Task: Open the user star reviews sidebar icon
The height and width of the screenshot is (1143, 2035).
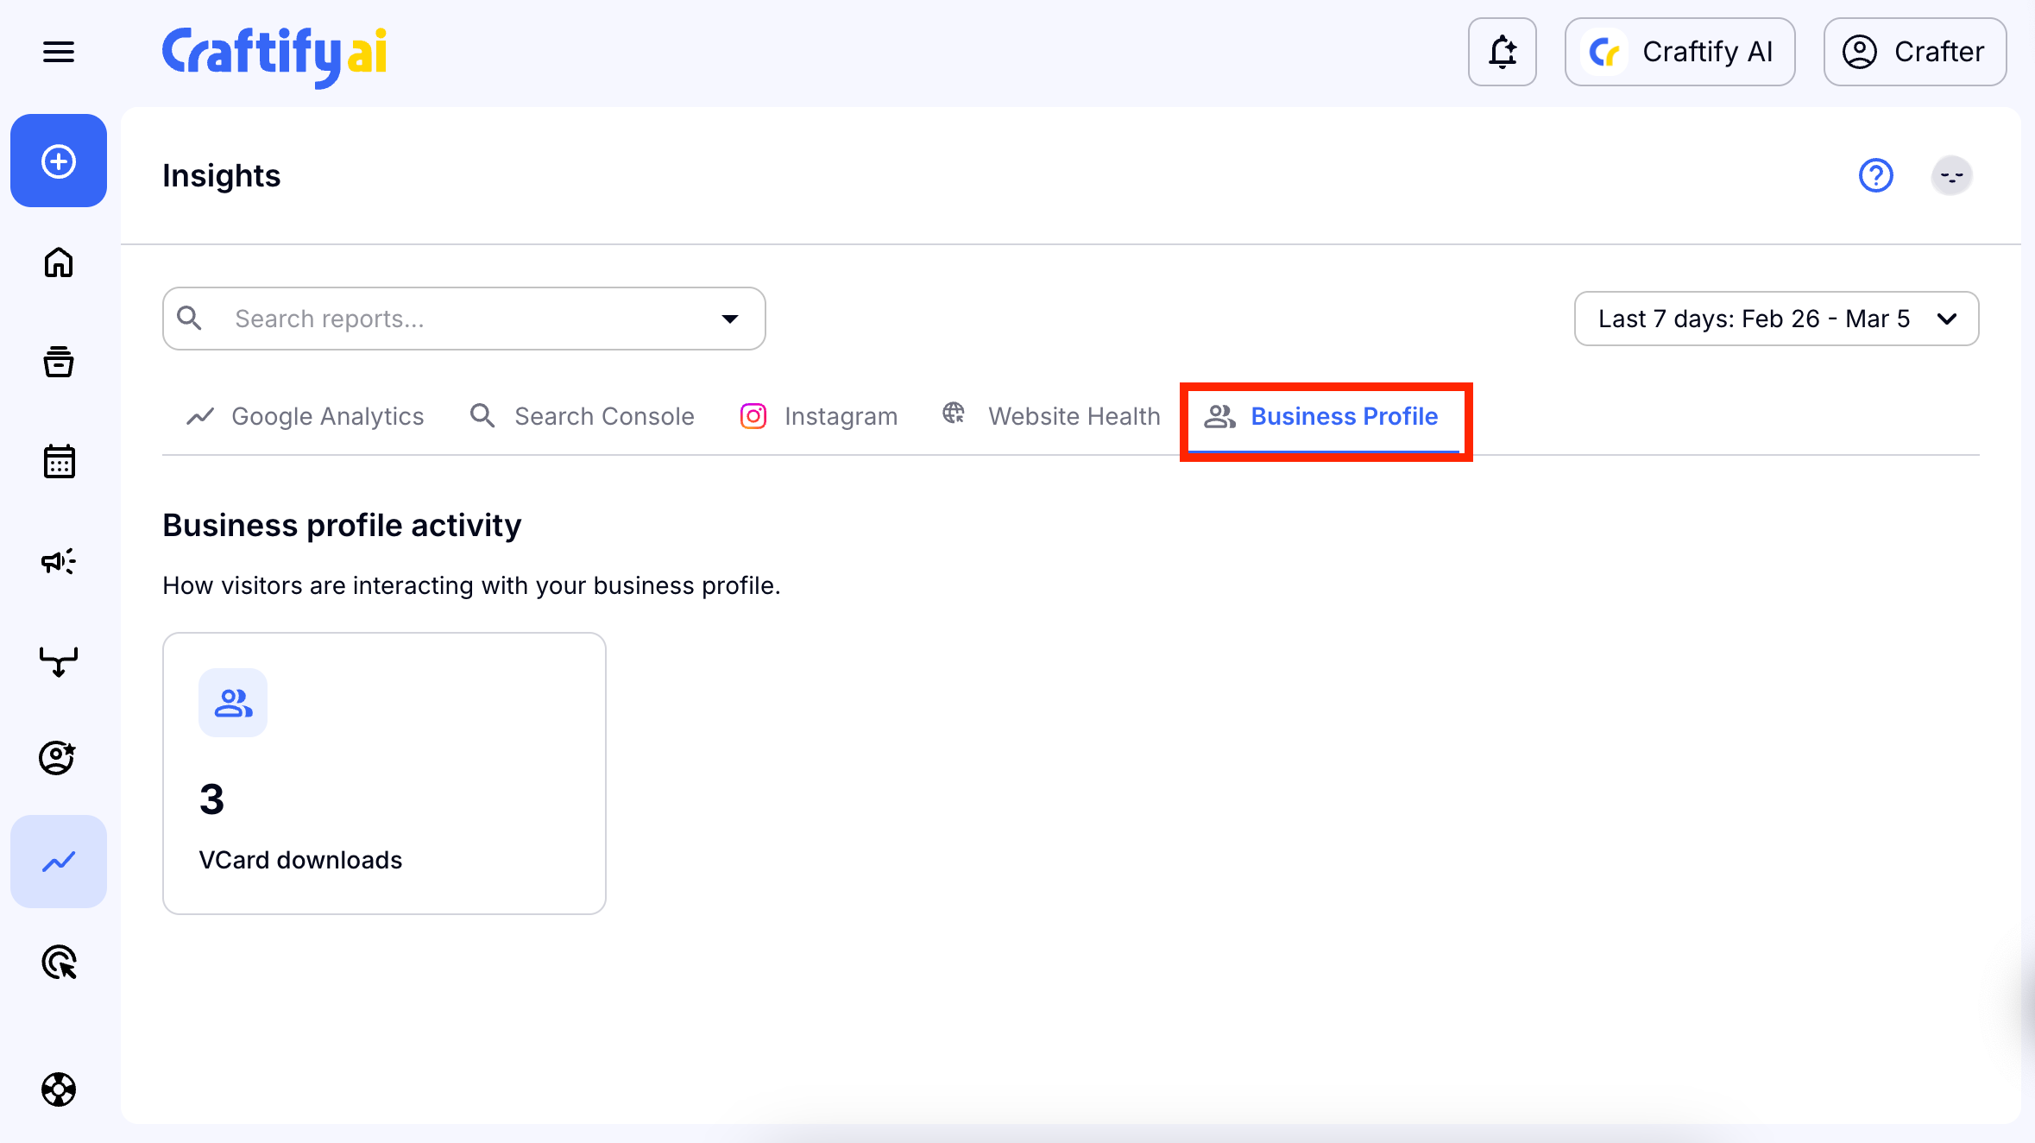Action: [x=59, y=758]
